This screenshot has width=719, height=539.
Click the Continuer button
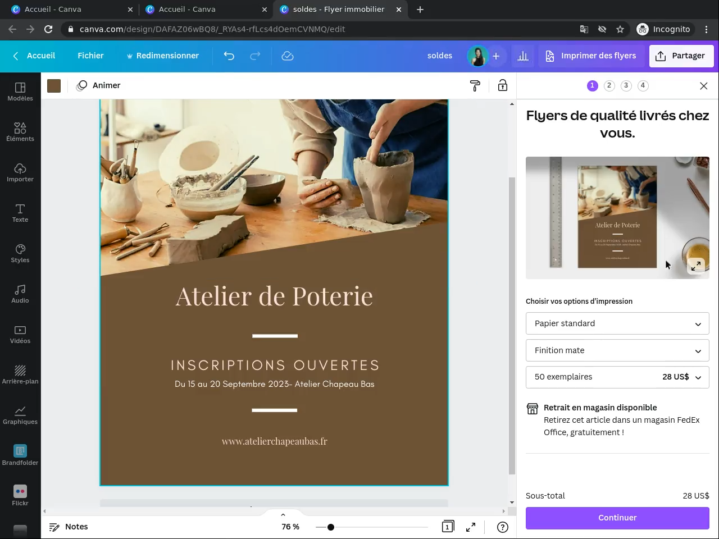pos(617,518)
